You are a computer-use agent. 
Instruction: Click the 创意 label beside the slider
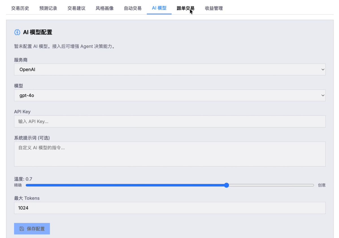tap(322, 185)
